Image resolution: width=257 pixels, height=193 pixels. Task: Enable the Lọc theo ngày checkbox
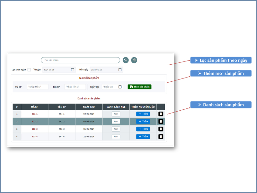point(29,69)
